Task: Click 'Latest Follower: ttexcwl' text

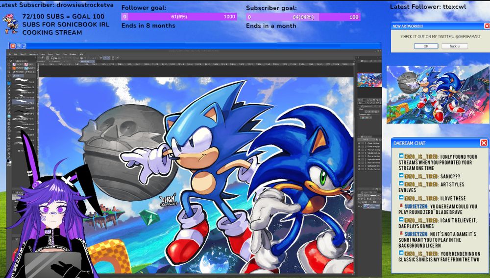Action: coord(428,6)
